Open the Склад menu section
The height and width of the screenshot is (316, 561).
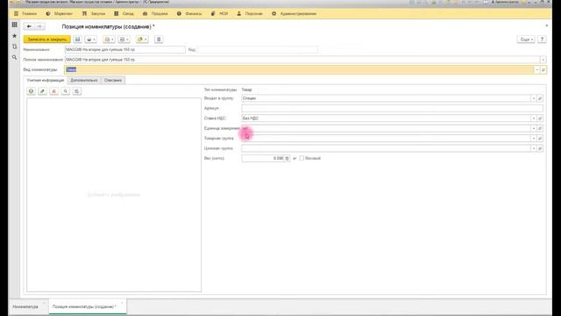click(124, 14)
